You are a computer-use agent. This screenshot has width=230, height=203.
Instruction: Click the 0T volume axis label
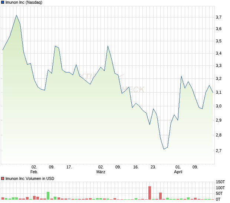click(218, 199)
